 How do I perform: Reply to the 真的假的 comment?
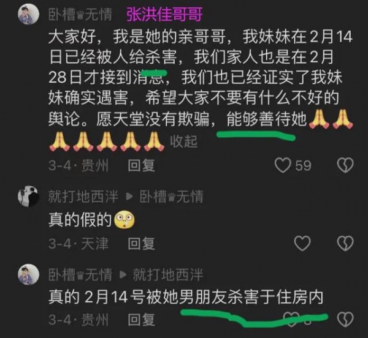tap(141, 244)
